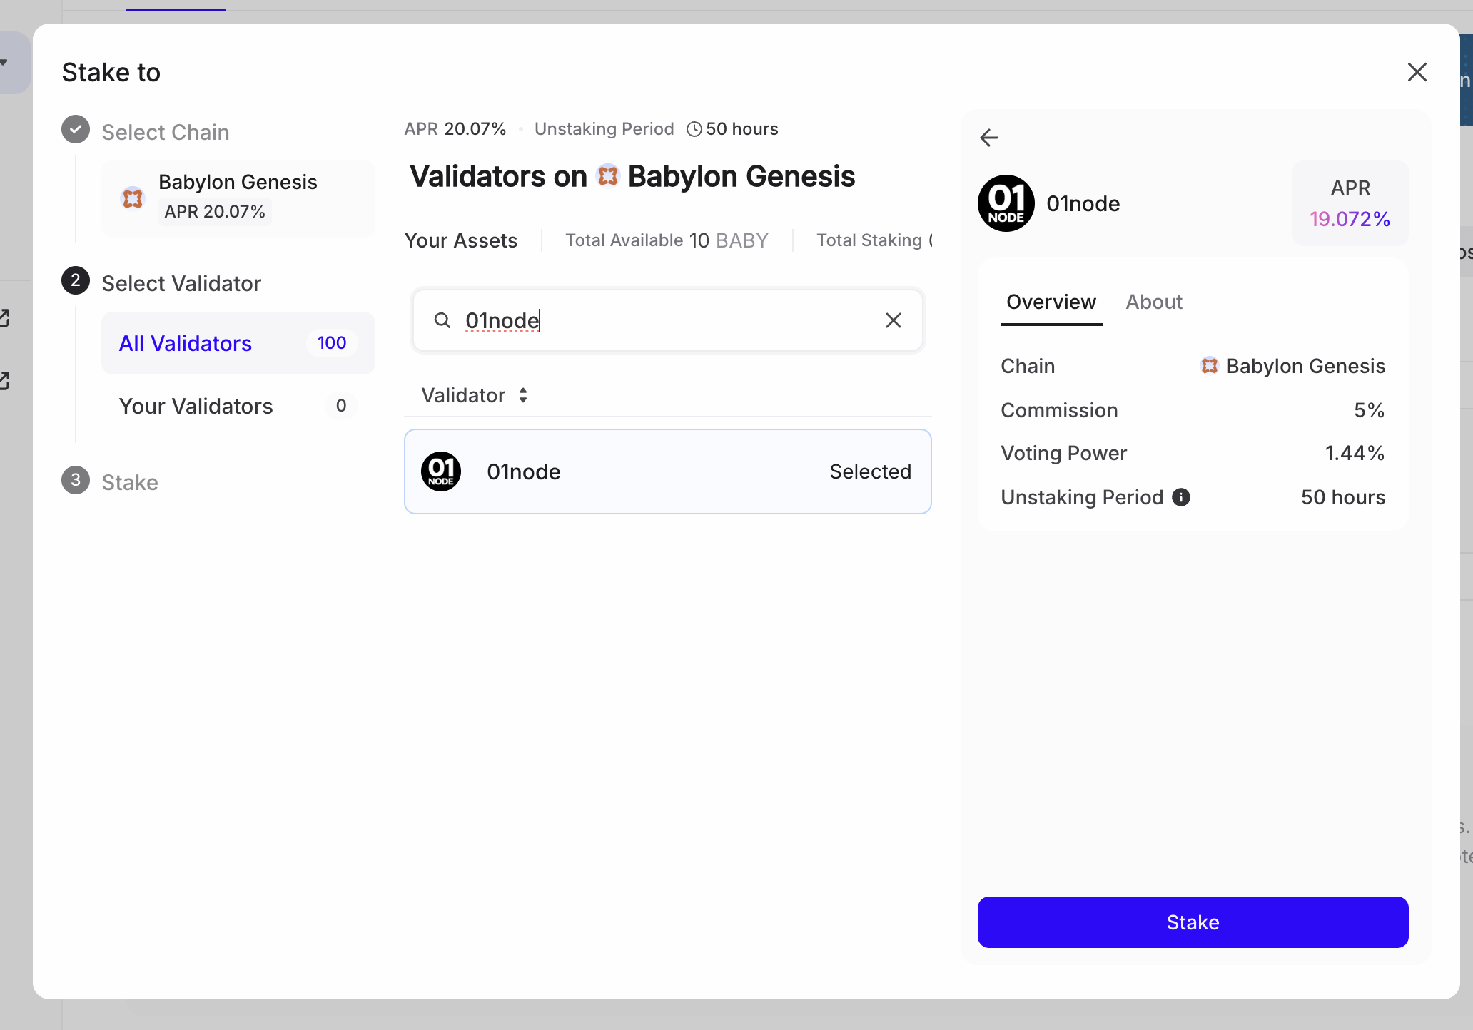
Task: Click Total Staking label
Action: [869, 240]
